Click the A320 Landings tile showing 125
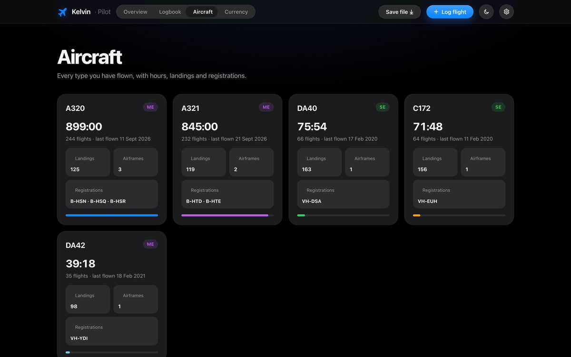This screenshot has height=357, width=571. pos(88,162)
